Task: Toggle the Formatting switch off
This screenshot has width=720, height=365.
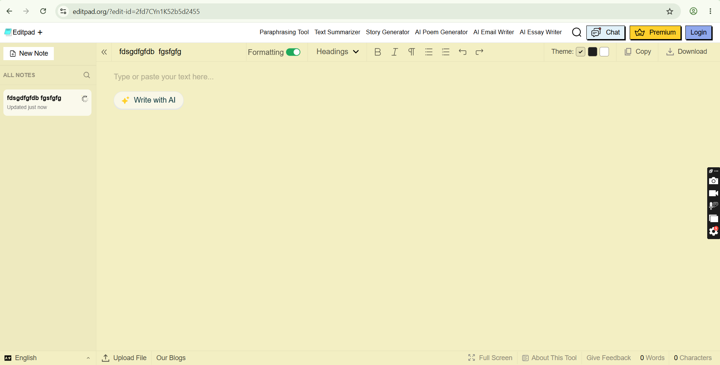Action: tap(293, 52)
